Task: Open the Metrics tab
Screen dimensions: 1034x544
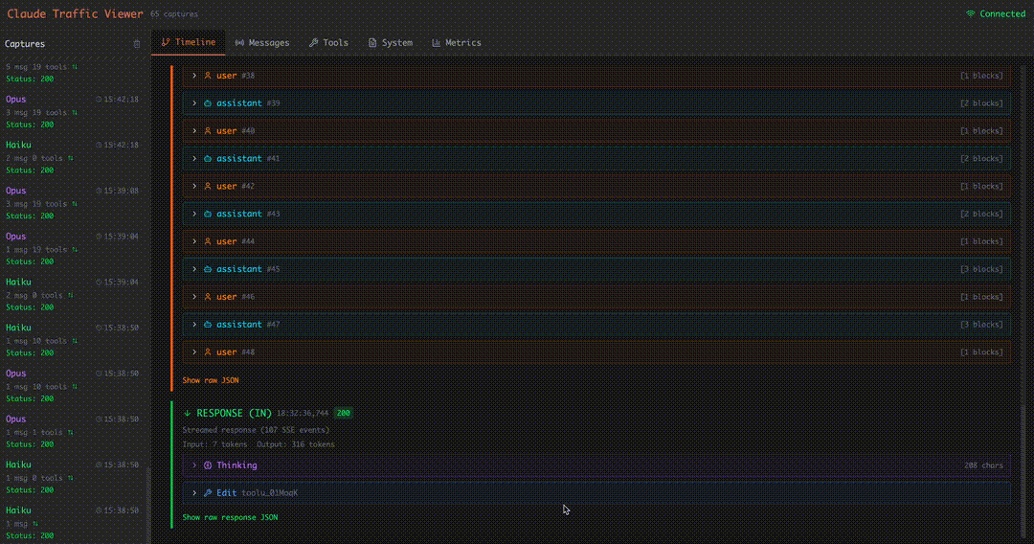Action: [x=457, y=43]
